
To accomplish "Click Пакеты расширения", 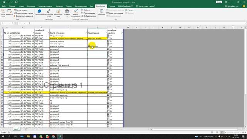I will point(114,13).
